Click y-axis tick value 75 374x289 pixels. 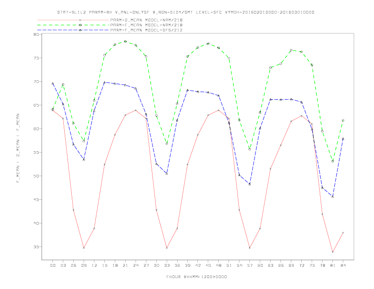pyautogui.click(x=36, y=58)
